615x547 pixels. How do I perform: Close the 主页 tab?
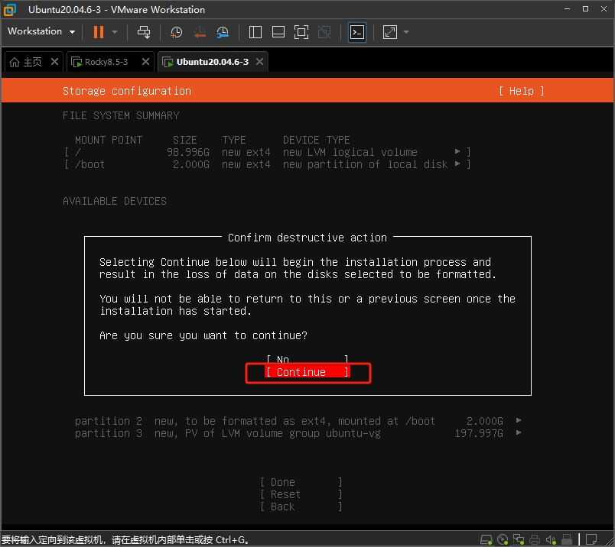(x=54, y=62)
